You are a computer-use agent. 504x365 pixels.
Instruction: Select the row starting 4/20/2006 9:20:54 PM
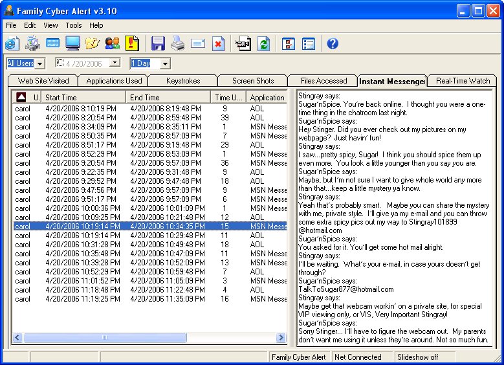(150, 162)
